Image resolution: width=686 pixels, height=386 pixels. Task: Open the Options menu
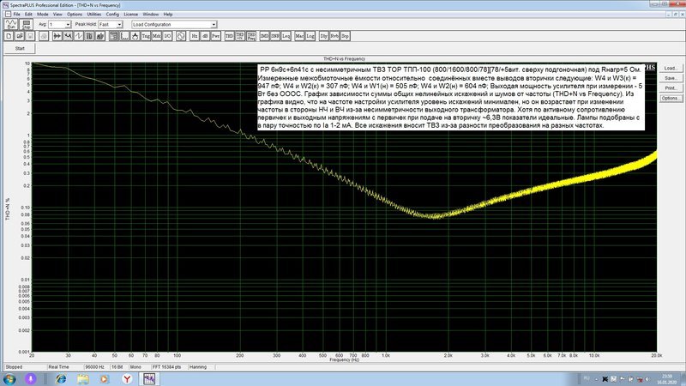tap(75, 14)
